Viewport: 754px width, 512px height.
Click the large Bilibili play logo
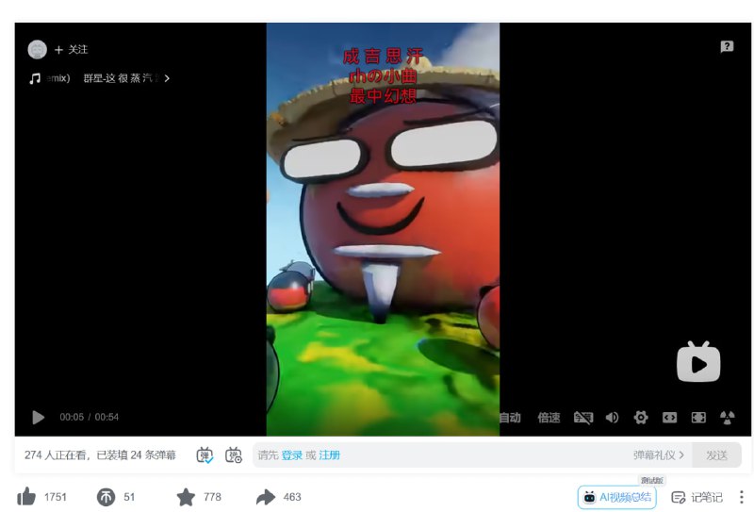698,362
